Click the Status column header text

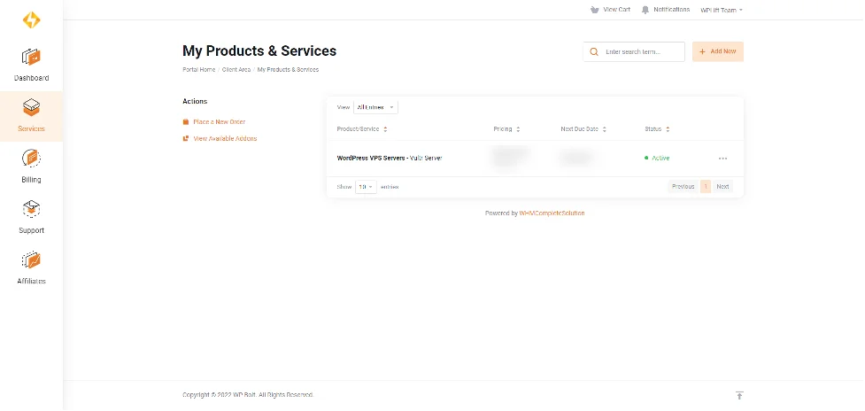[653, 129]
